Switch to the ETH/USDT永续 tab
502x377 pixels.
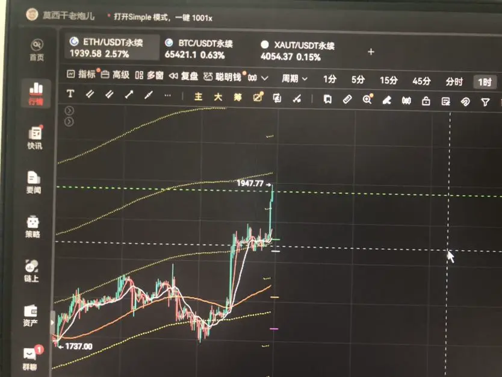112,48
